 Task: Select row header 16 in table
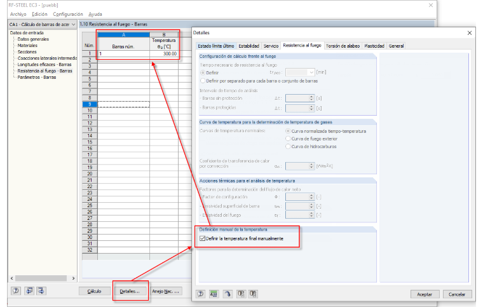tap(90, 149)
